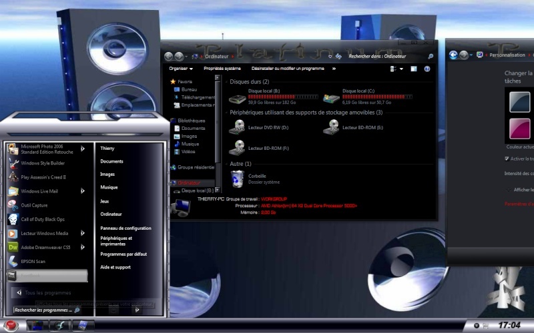Click Propriétés système toolbar button
This screenshot has height=333, width=534.
[222, 69]
